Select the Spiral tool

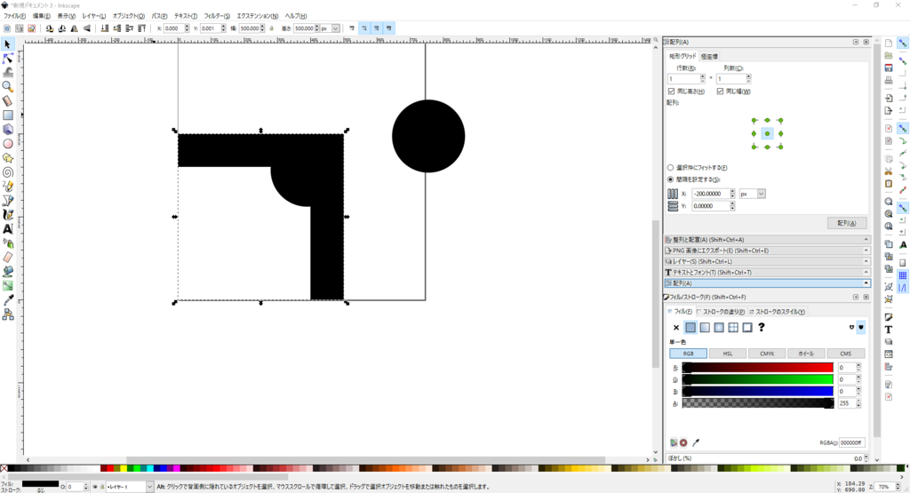pos(7,172)
